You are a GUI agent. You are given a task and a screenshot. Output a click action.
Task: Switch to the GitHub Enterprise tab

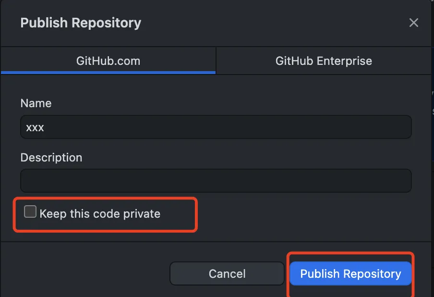[x=324, y=61]
